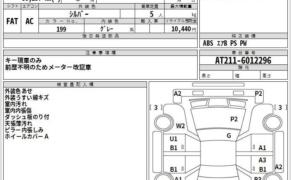Click the 検査員記入欄 section header

point(75,84)
